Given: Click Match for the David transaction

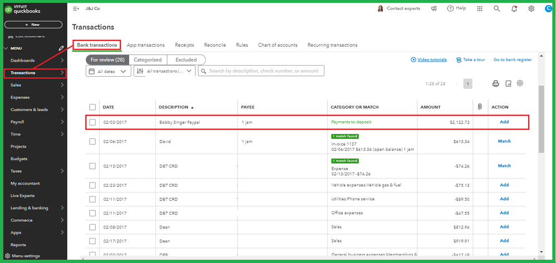Looking at the screenshot, I should (x=504, y=141).
